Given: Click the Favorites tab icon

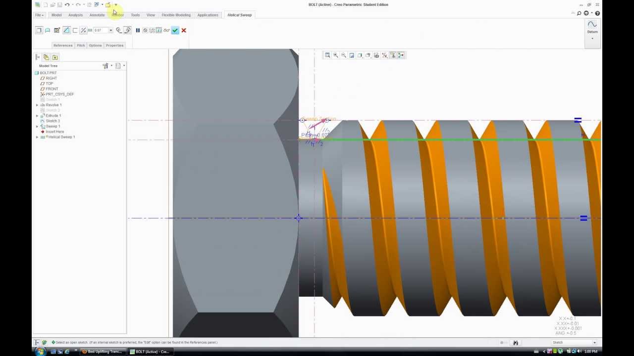Looking at the screenshot, I should [x=55, y=57].
